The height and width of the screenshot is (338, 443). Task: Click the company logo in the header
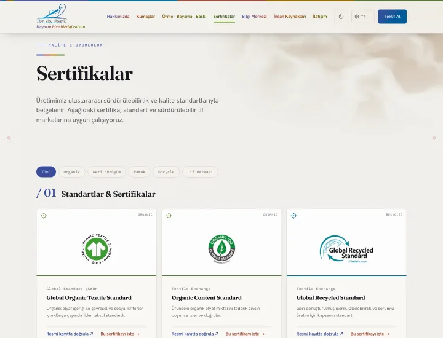61,17
